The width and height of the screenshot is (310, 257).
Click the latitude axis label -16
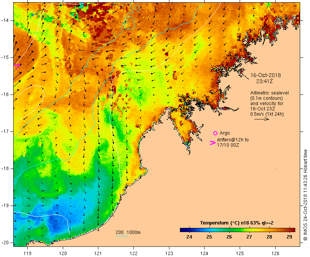pos(5,94)
